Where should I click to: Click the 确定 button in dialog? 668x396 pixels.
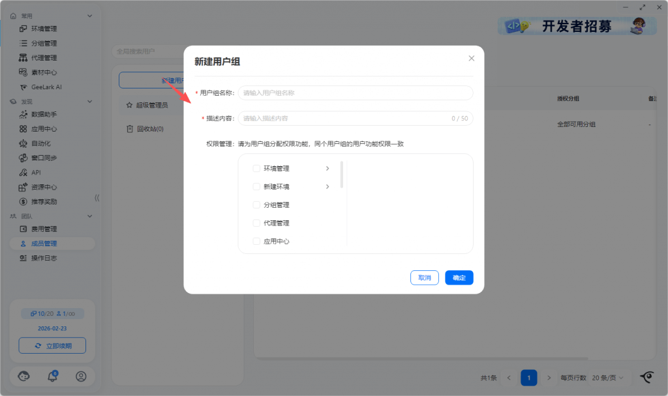[x=459, y=277]
